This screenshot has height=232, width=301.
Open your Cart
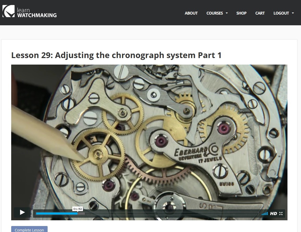coord(260,13)
